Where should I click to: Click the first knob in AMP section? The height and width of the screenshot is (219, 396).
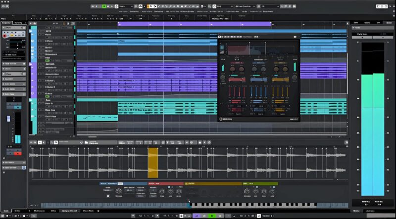[x=247, y=191]
